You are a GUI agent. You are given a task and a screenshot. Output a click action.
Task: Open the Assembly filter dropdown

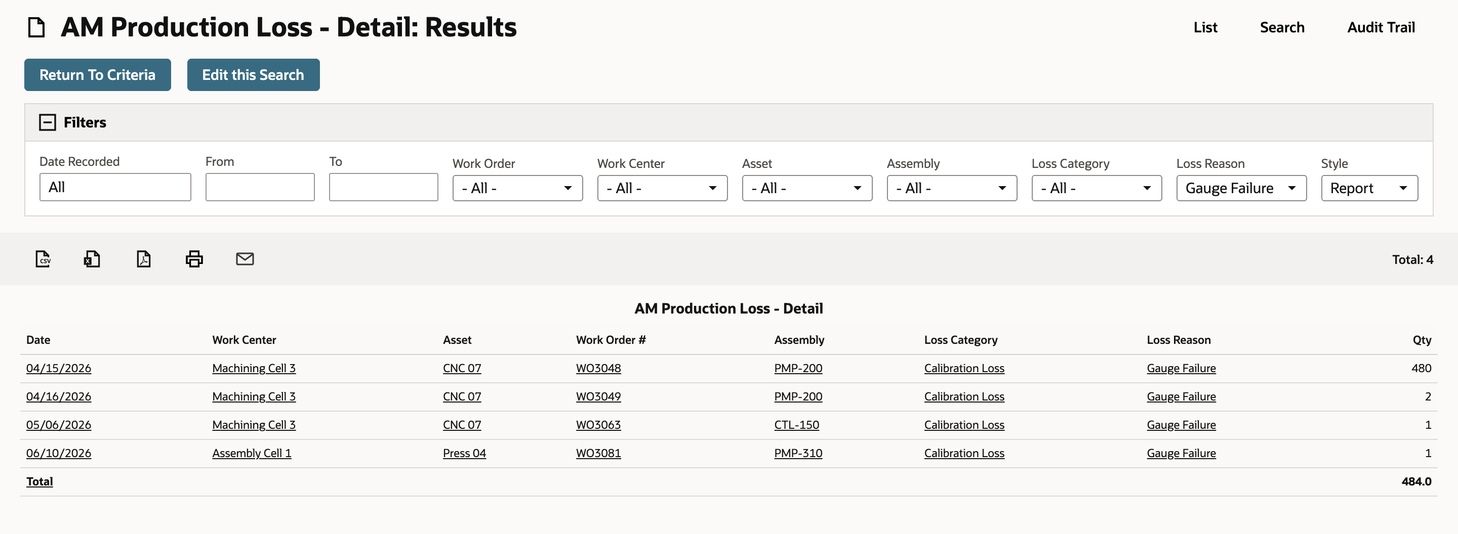(951, 188)
